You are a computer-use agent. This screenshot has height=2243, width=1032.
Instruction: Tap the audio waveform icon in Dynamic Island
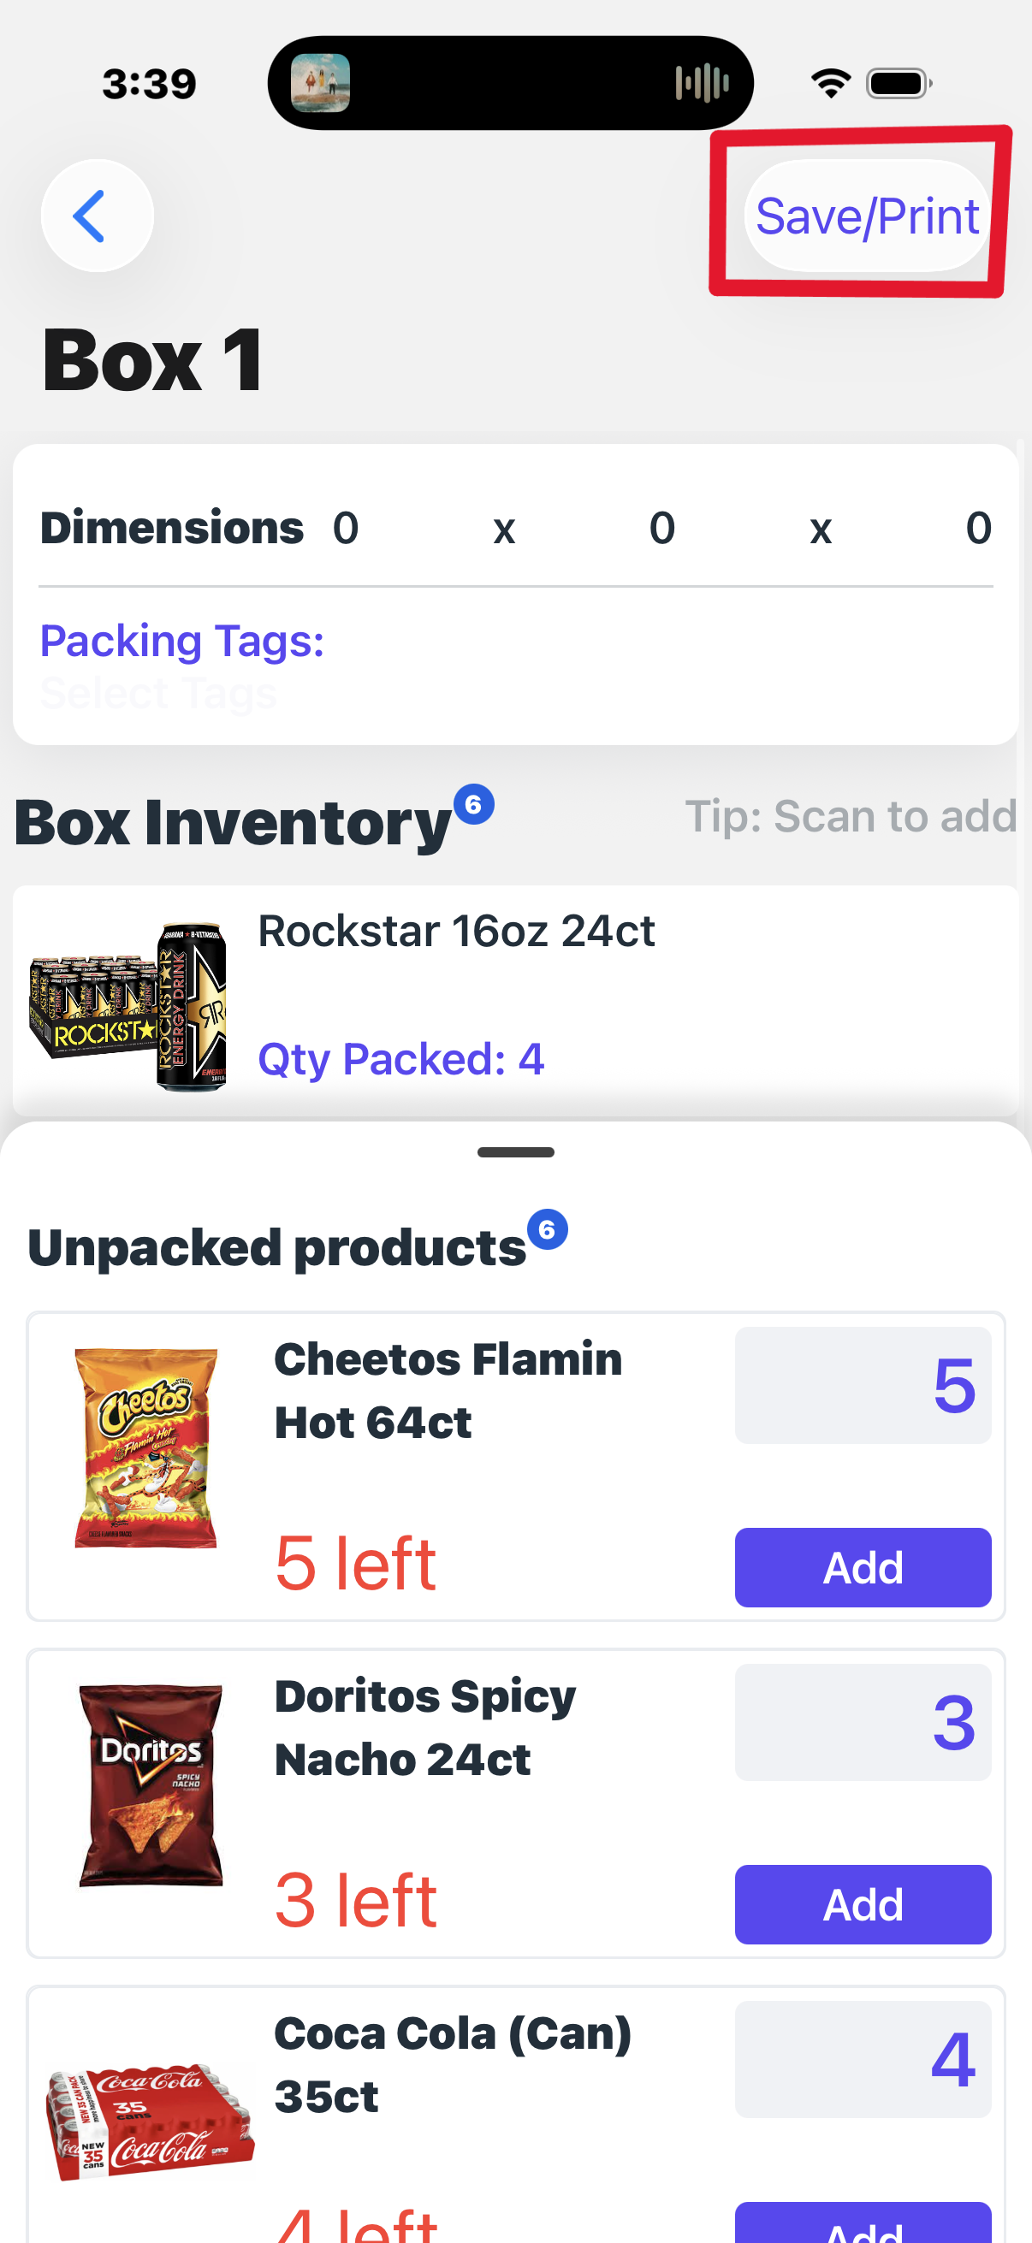(702, 84)
